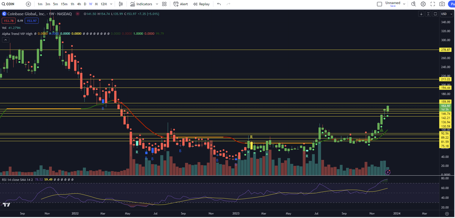Image resolution: width=455 pixels, height=218 pixels.
Task: Switch to the 1h timeframe
Action: [x=72, y=4]
